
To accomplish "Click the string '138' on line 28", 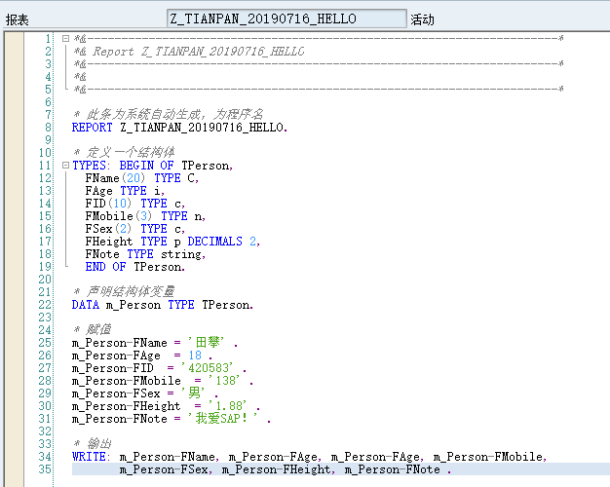I will pos(224,381).
